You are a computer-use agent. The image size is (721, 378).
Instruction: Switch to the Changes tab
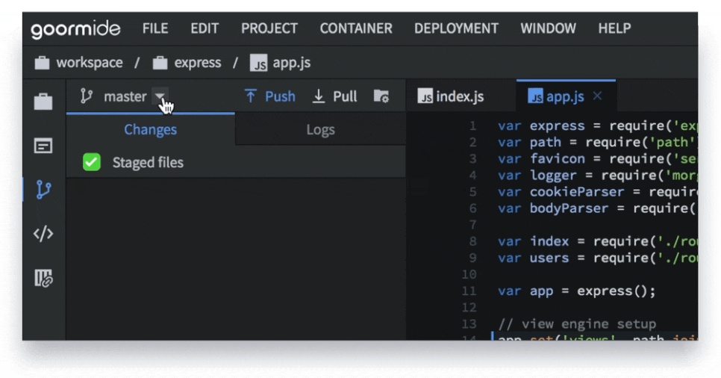click(150, 129)
